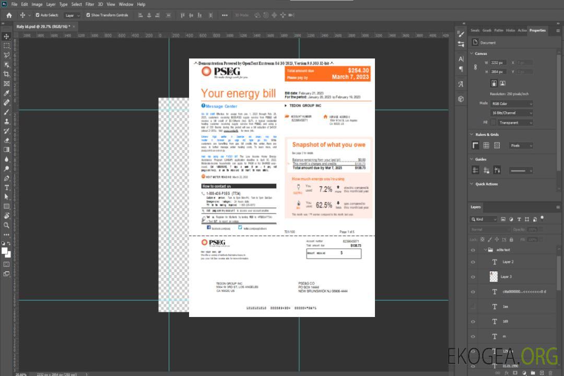This screenshot has width=564, height=376.
Task: Click the canvas Fill color swatch
Action: pos(493,122)
